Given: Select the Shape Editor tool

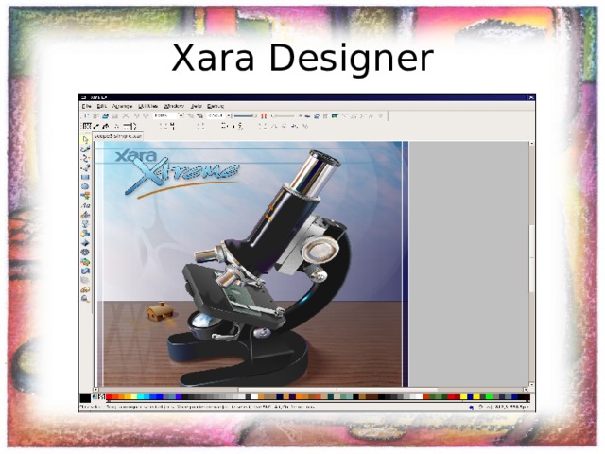Looking at the screenshot, I should pyautogui.click(x=86, y=158).
